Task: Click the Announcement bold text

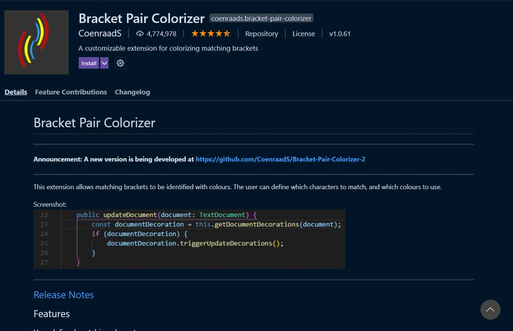Action: pos(114,159)
